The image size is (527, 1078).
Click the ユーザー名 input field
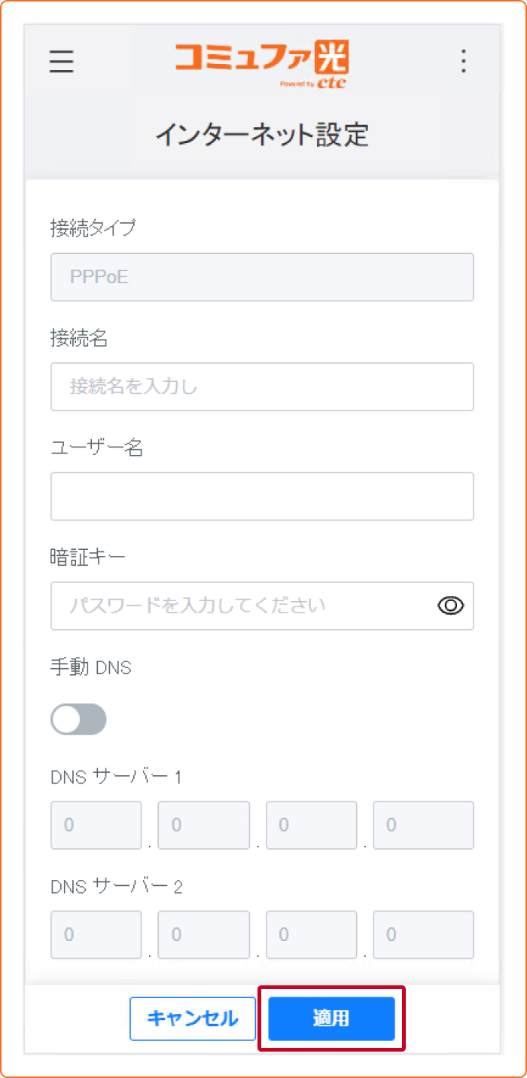point(262,496)
